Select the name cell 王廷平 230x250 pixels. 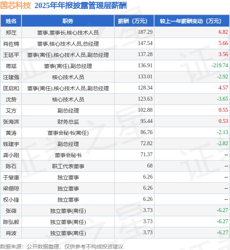pyautogui.click(x=11, y=55)
